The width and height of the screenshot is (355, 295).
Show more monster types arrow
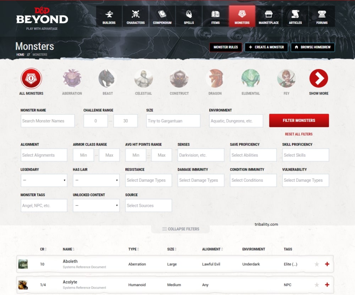(318, 79)
